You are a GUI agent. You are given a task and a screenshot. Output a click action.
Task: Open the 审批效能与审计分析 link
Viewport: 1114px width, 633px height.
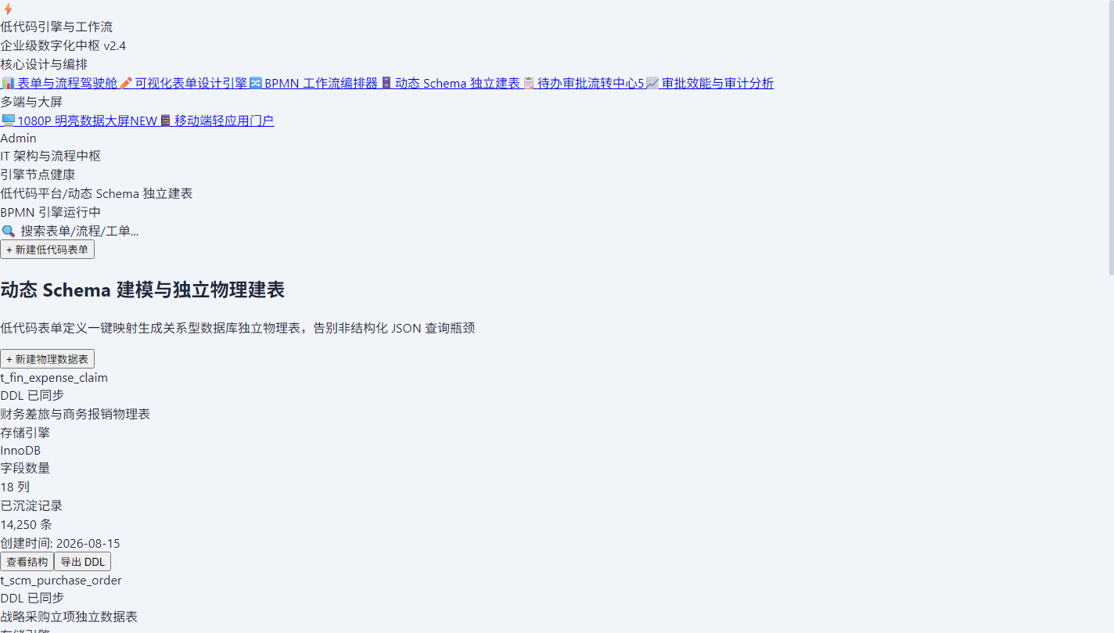coord(710,83)
